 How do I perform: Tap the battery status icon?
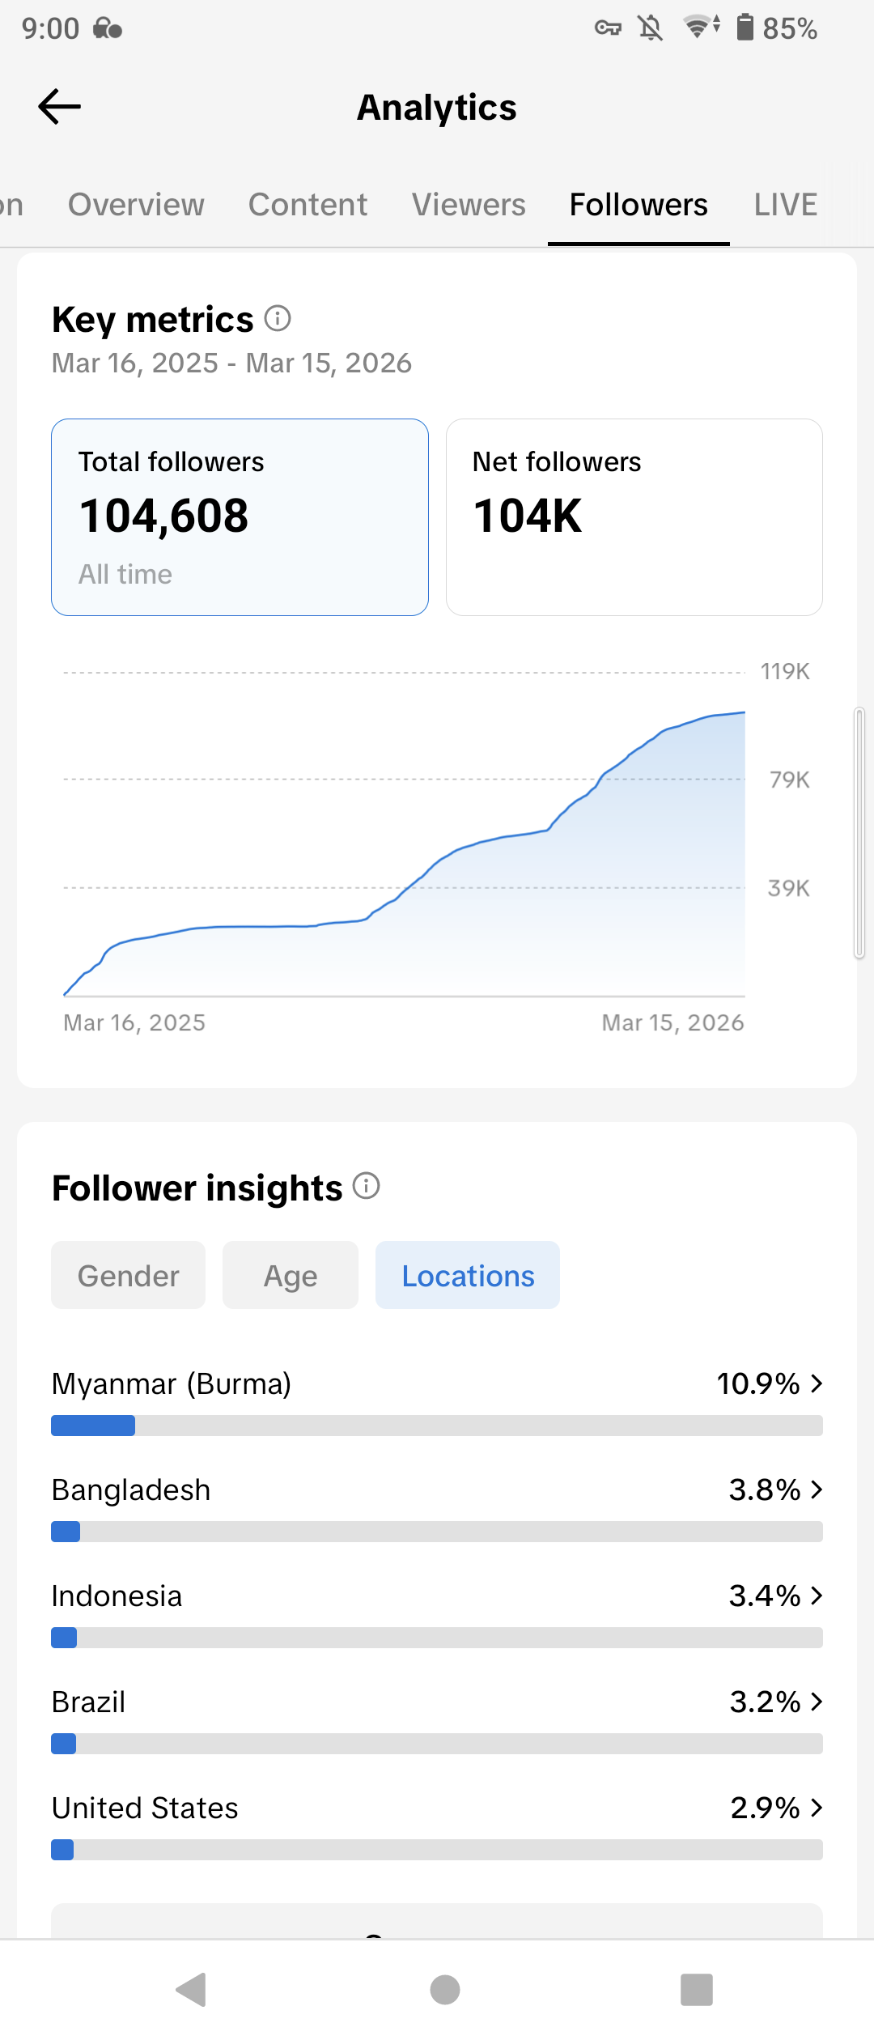point(745,28)
